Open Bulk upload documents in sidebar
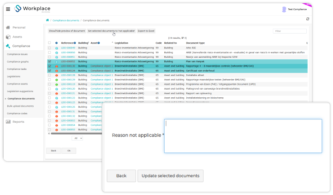333x195 pixels. click(x=20, y=106)
